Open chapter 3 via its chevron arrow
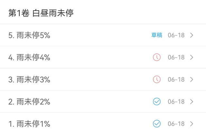This screenshot has height=138, width=206. 192,79
